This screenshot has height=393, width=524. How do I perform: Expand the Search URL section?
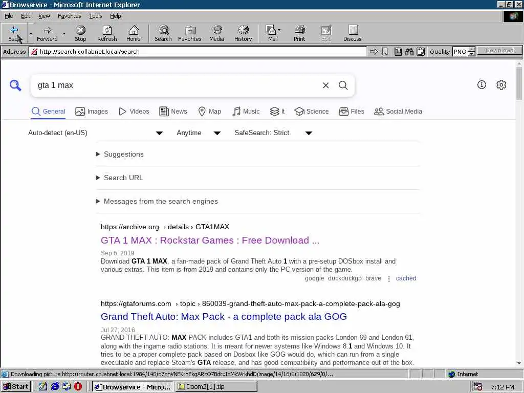[120, 178]
